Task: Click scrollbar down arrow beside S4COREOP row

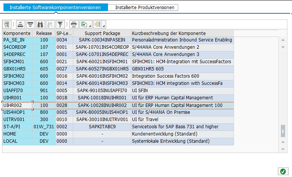Action: point(283,47)
